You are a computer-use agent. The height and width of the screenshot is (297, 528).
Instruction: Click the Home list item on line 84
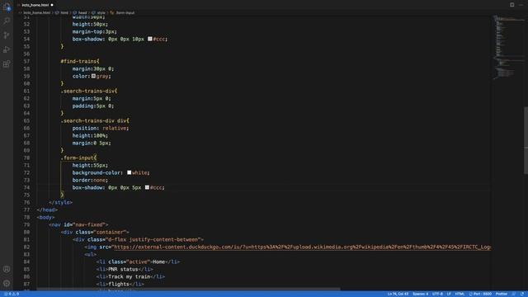point(138,262)
